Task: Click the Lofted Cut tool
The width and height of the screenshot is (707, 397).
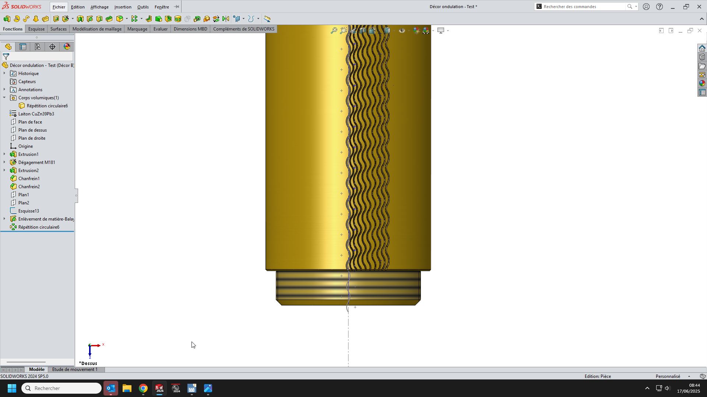Action: pyautogui.click(x=99, y=19)
